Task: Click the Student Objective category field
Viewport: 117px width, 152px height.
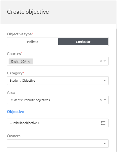Action: 58,81
